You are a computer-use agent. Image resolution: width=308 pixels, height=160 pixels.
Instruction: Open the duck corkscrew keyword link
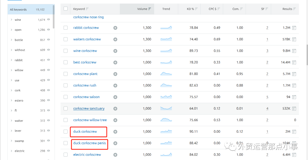pyautogui.click(x=85, y=132)
